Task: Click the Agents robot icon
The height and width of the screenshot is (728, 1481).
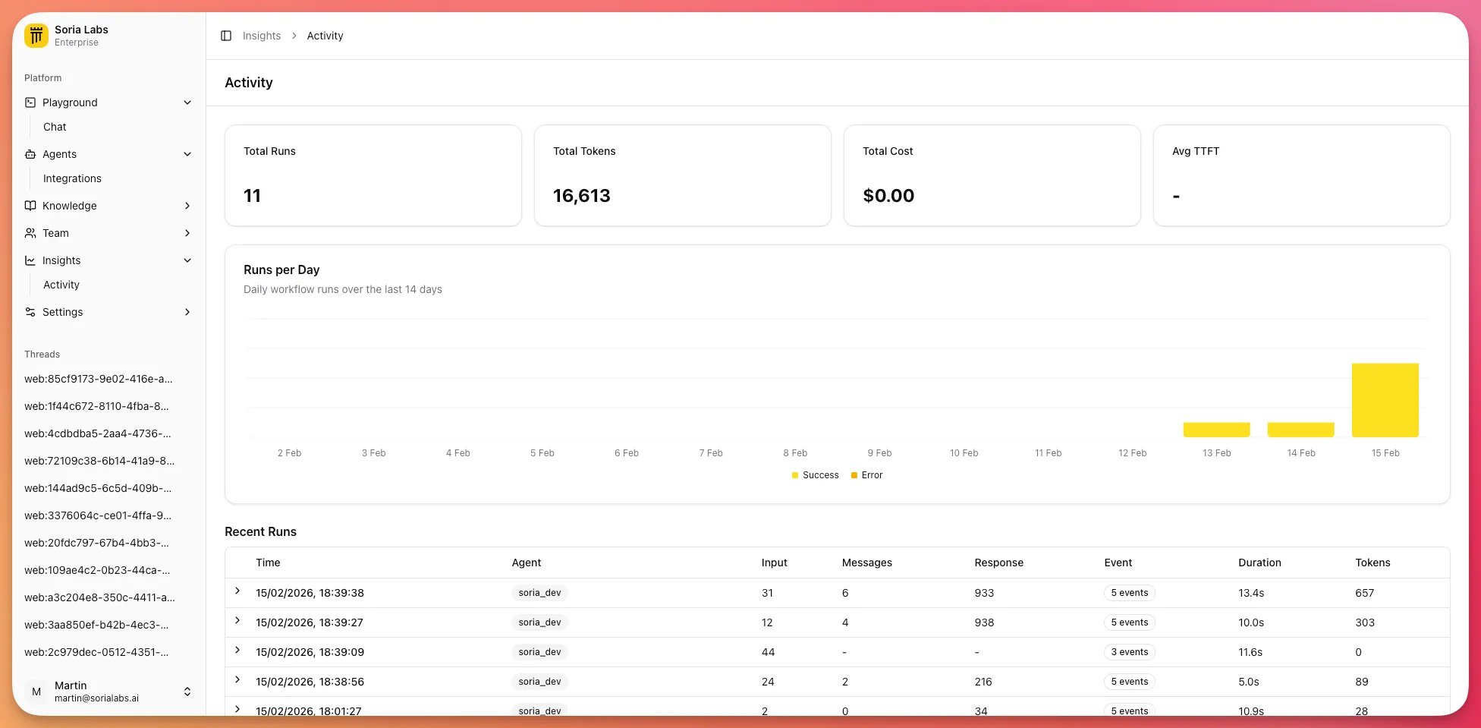Action: tap(30, 154)
